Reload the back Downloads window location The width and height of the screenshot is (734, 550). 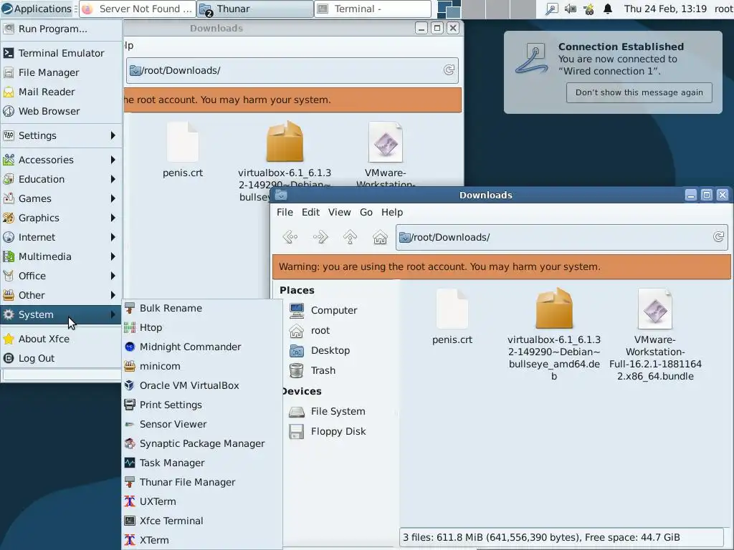449,70
